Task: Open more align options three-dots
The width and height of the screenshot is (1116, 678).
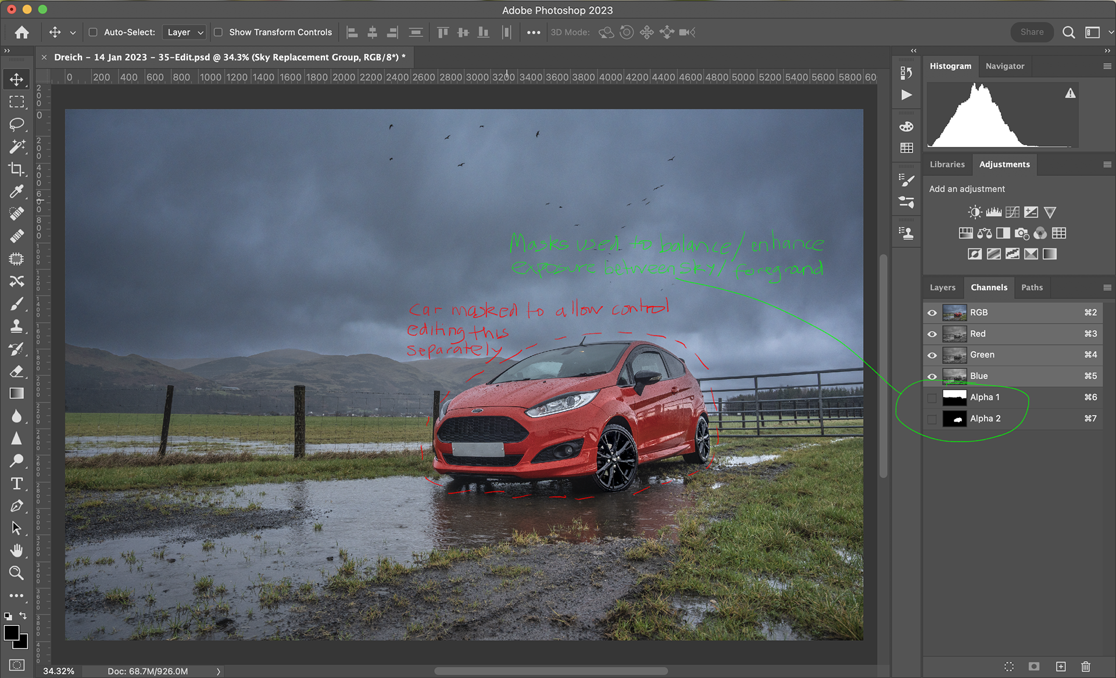Action: (x=533, y=33)
